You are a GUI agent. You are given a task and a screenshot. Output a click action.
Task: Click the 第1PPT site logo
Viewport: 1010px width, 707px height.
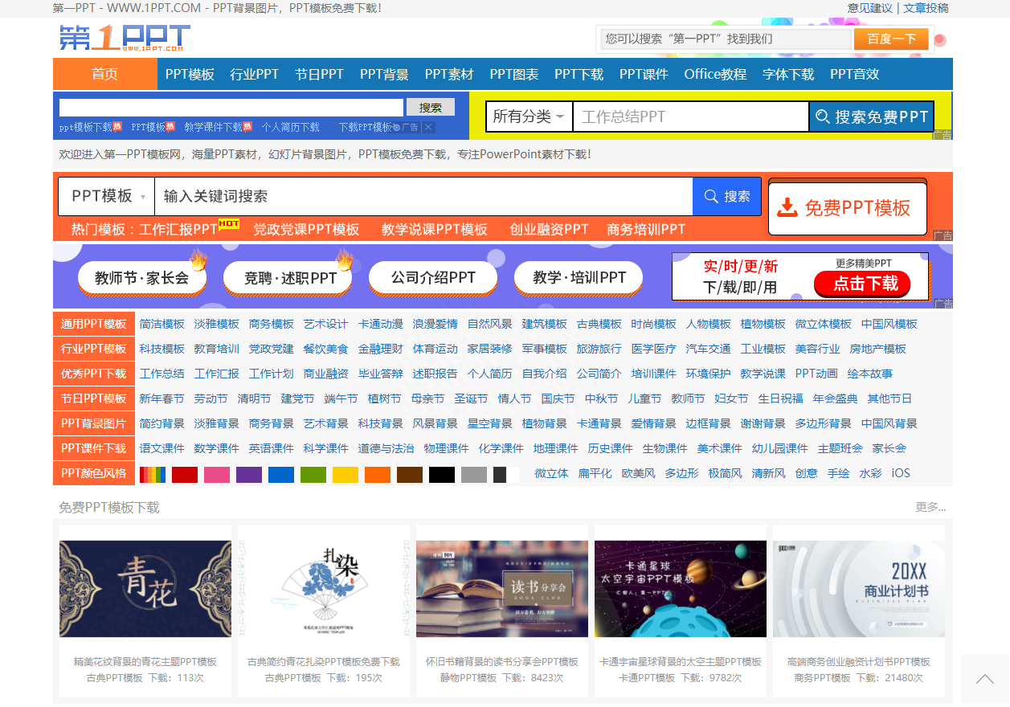point(121,37)
